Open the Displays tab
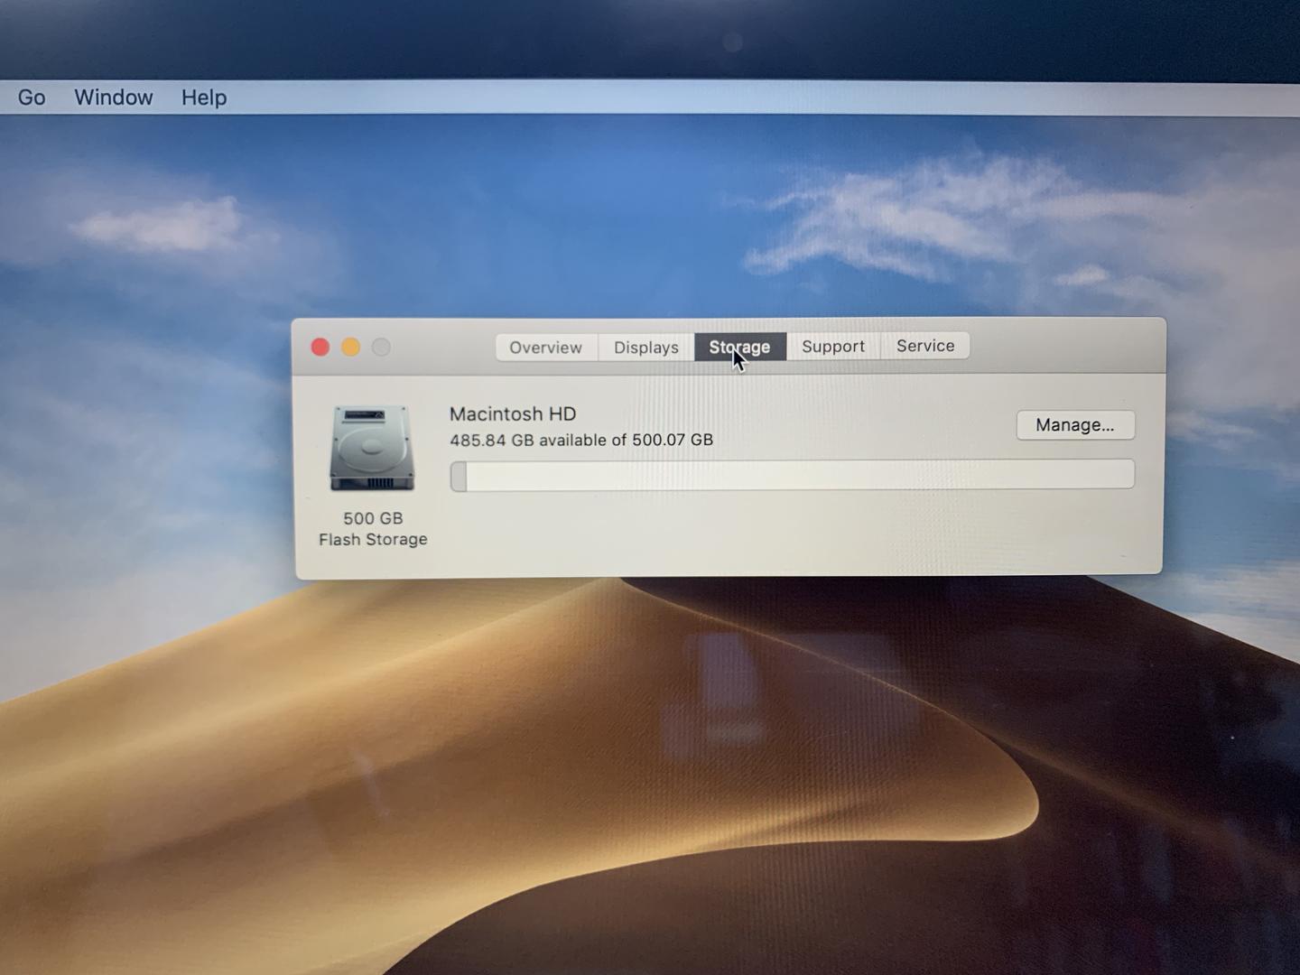This screenshot has height=975, width=1300. [x=645, y=348]
